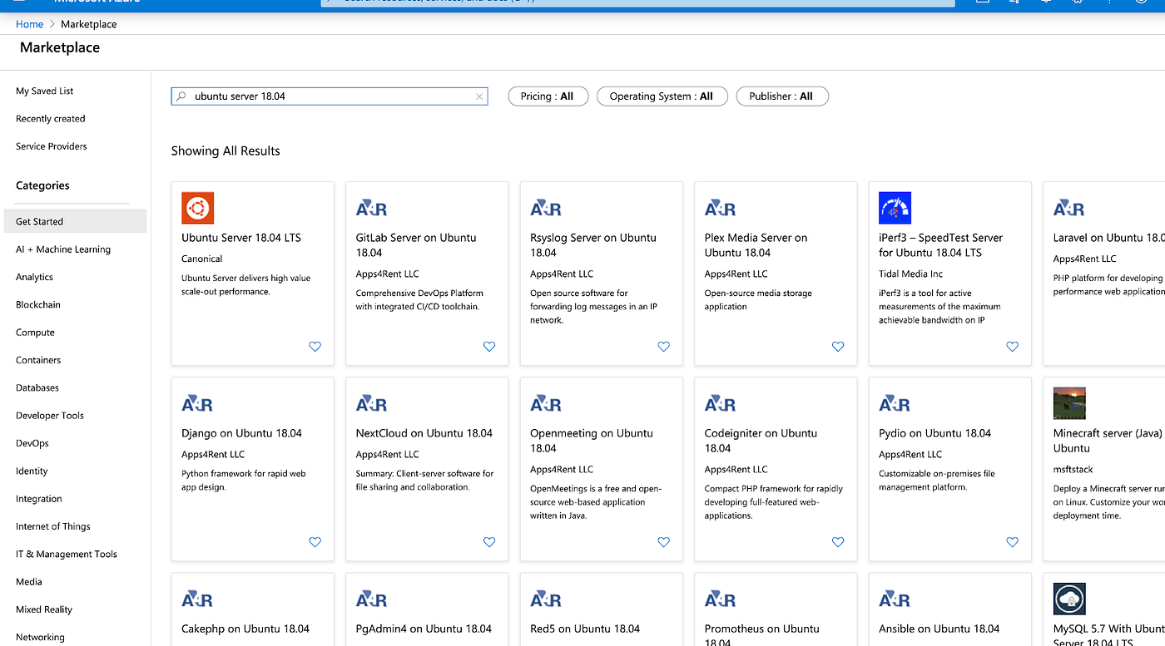Screen dimensions: 1165x646
Task: Open My Saved List in the sidebar
Action: click(45, 91)
